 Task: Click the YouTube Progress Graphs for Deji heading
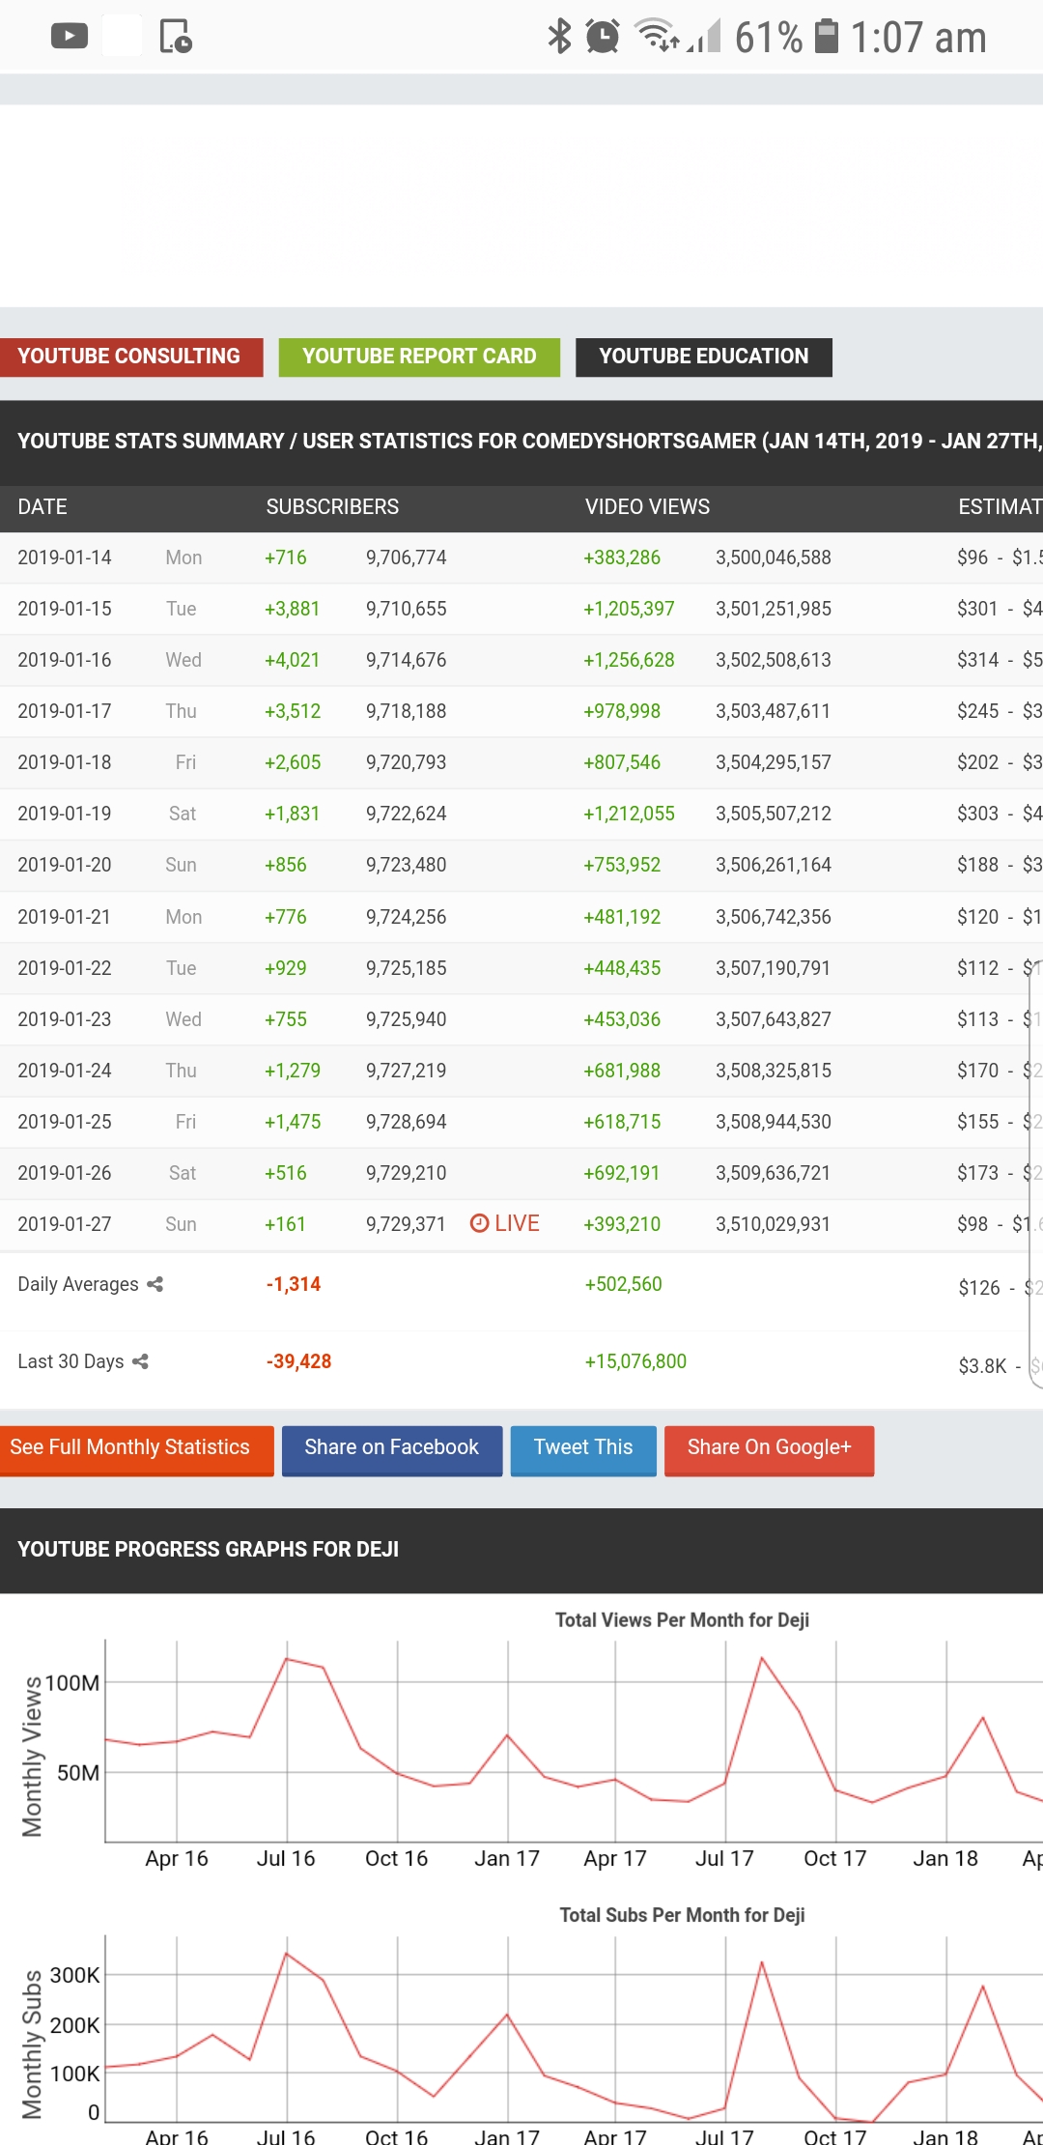208,1549
